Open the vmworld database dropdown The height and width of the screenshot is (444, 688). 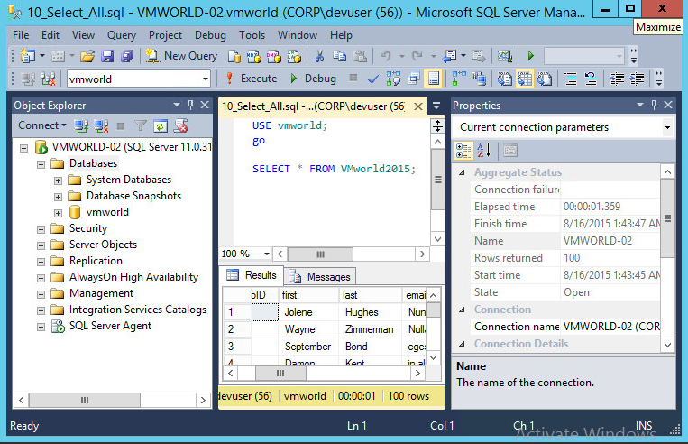click(206, 79)
